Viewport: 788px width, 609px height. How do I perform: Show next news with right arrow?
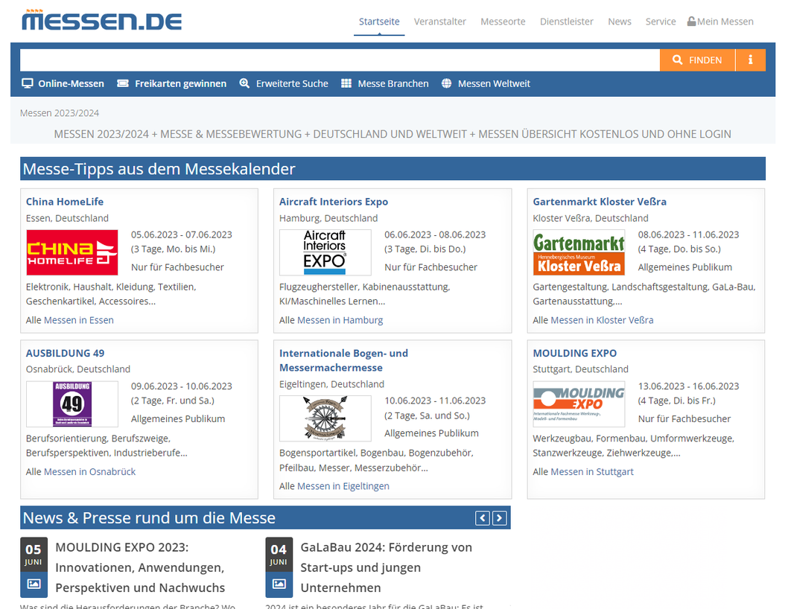pos(499,518)
